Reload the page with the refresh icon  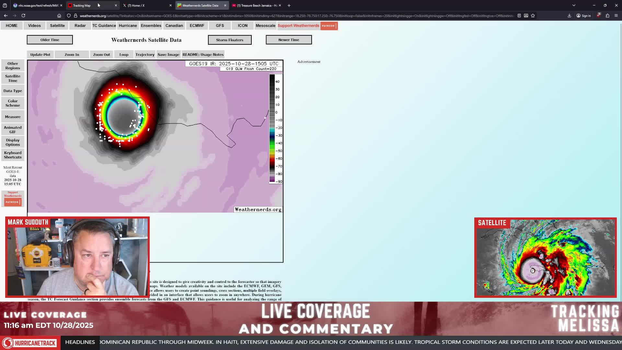click(x=23, y=16)
